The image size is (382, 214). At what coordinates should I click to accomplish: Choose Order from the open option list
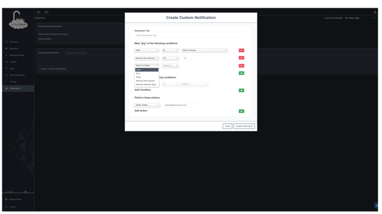tap(147, 70)
